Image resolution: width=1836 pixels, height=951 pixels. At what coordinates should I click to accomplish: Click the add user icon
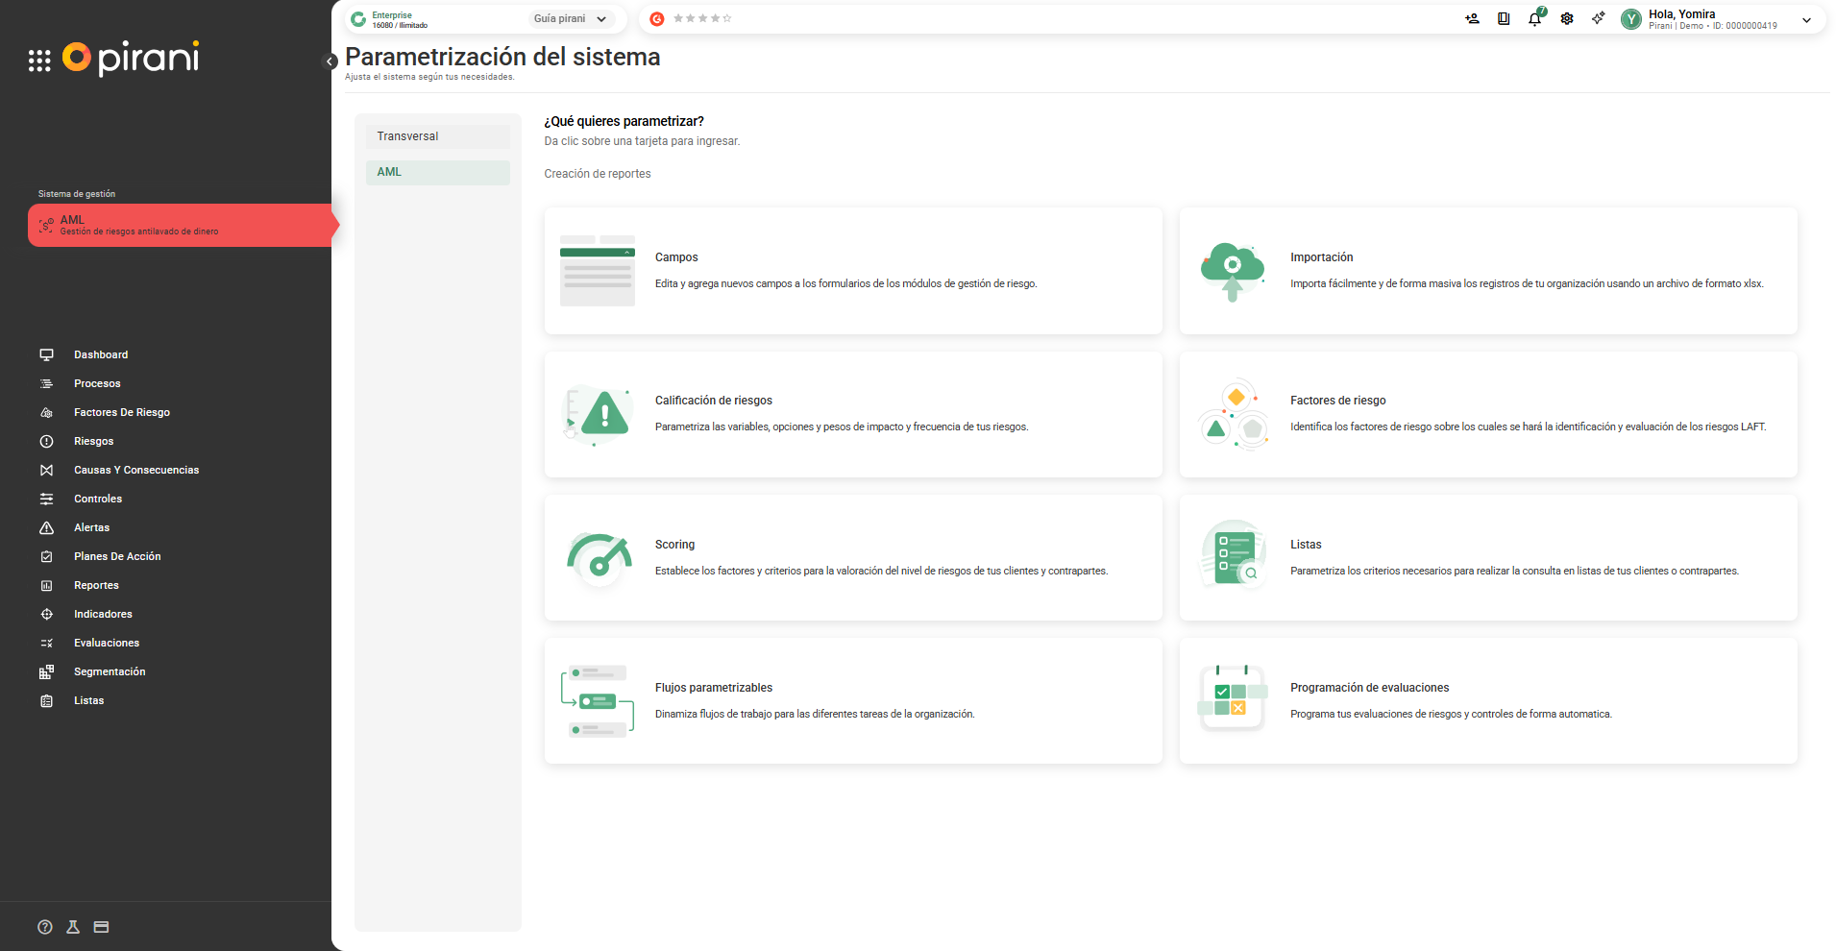(x=1472, y=19)
